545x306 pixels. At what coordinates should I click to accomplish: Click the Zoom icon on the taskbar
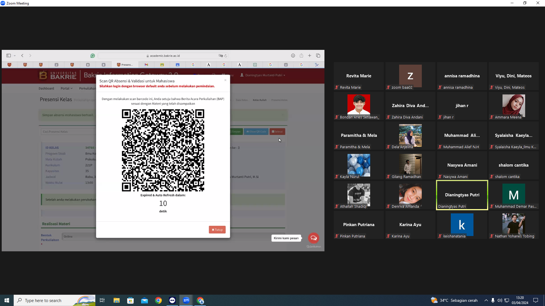(186, 300)
